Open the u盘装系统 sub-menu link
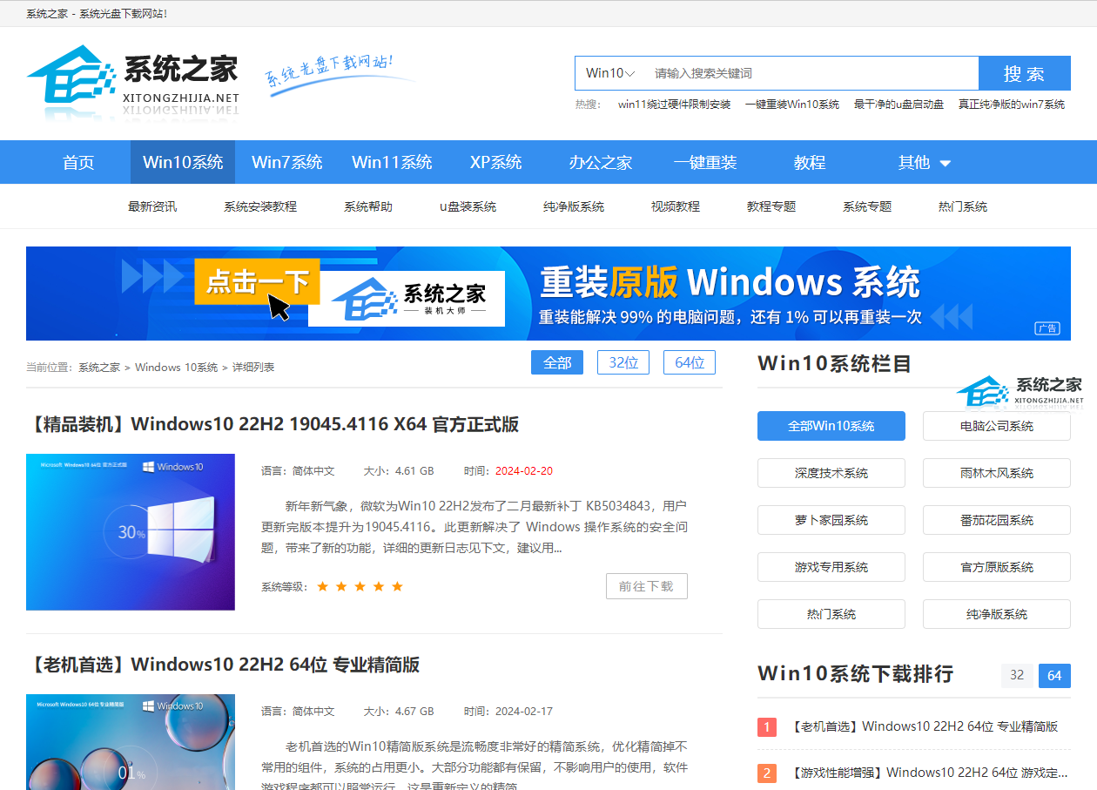The width and height of the screenshot is (1097, 790). point(468,206)
